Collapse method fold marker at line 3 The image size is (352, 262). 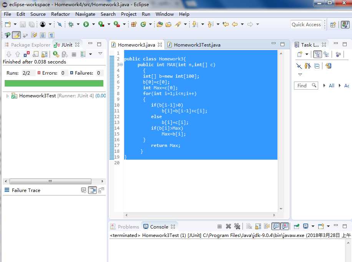coord(121,65)
